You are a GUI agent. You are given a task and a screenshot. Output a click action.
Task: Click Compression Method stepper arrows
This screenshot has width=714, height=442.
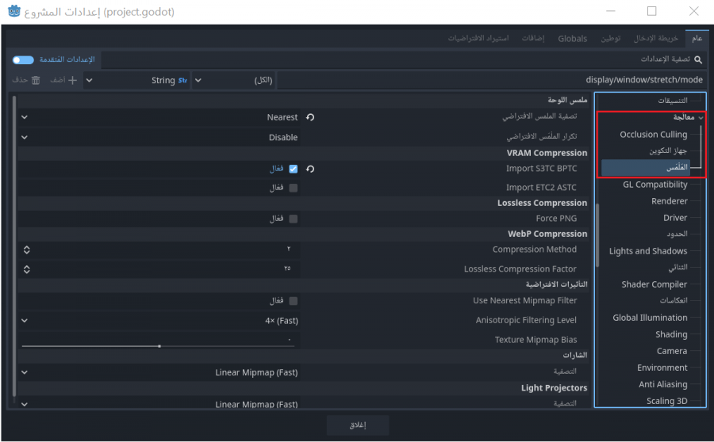coord(26,250)
